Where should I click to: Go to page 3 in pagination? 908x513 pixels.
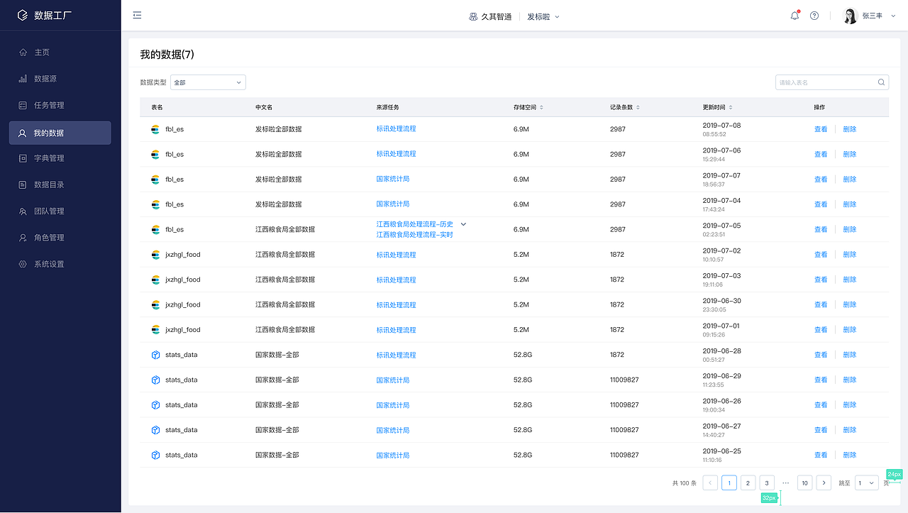click(x=767, y=482)
